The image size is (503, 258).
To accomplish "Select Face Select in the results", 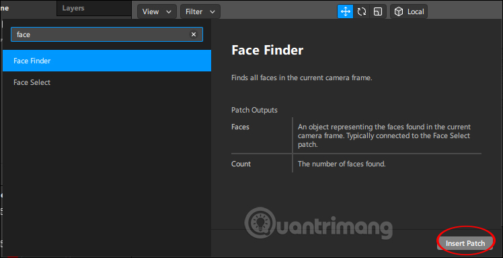I will coord(107,83).
